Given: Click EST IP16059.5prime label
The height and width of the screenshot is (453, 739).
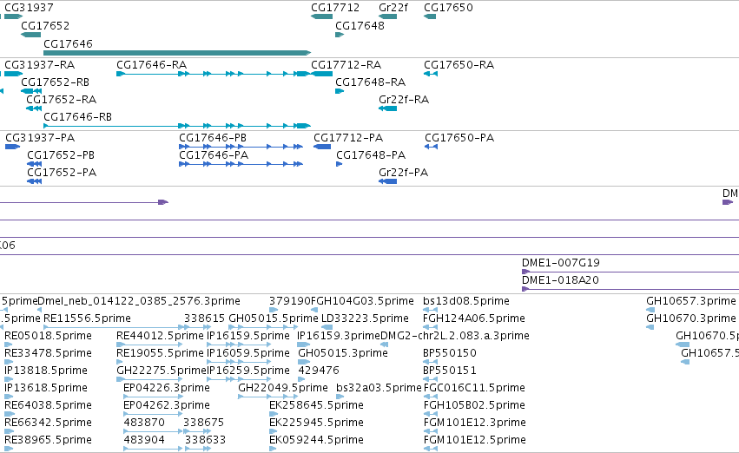Looking at the screenshot, I should [x=247, y=352].
